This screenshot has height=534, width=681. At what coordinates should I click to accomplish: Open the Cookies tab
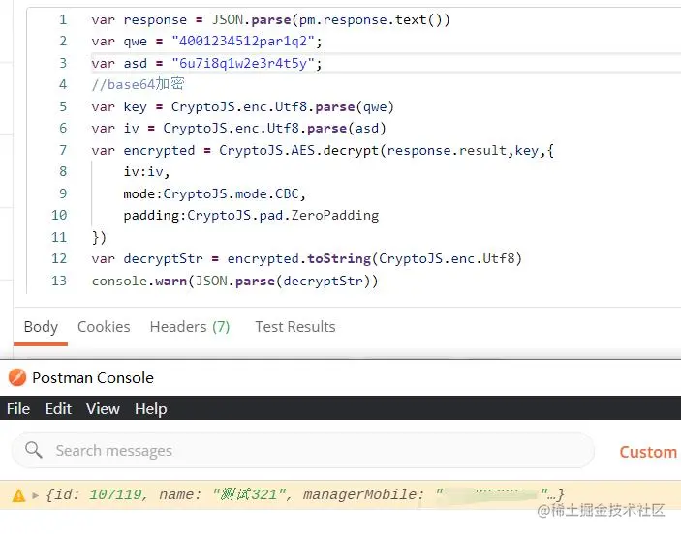pyautogui.click(x=104, y=327)
